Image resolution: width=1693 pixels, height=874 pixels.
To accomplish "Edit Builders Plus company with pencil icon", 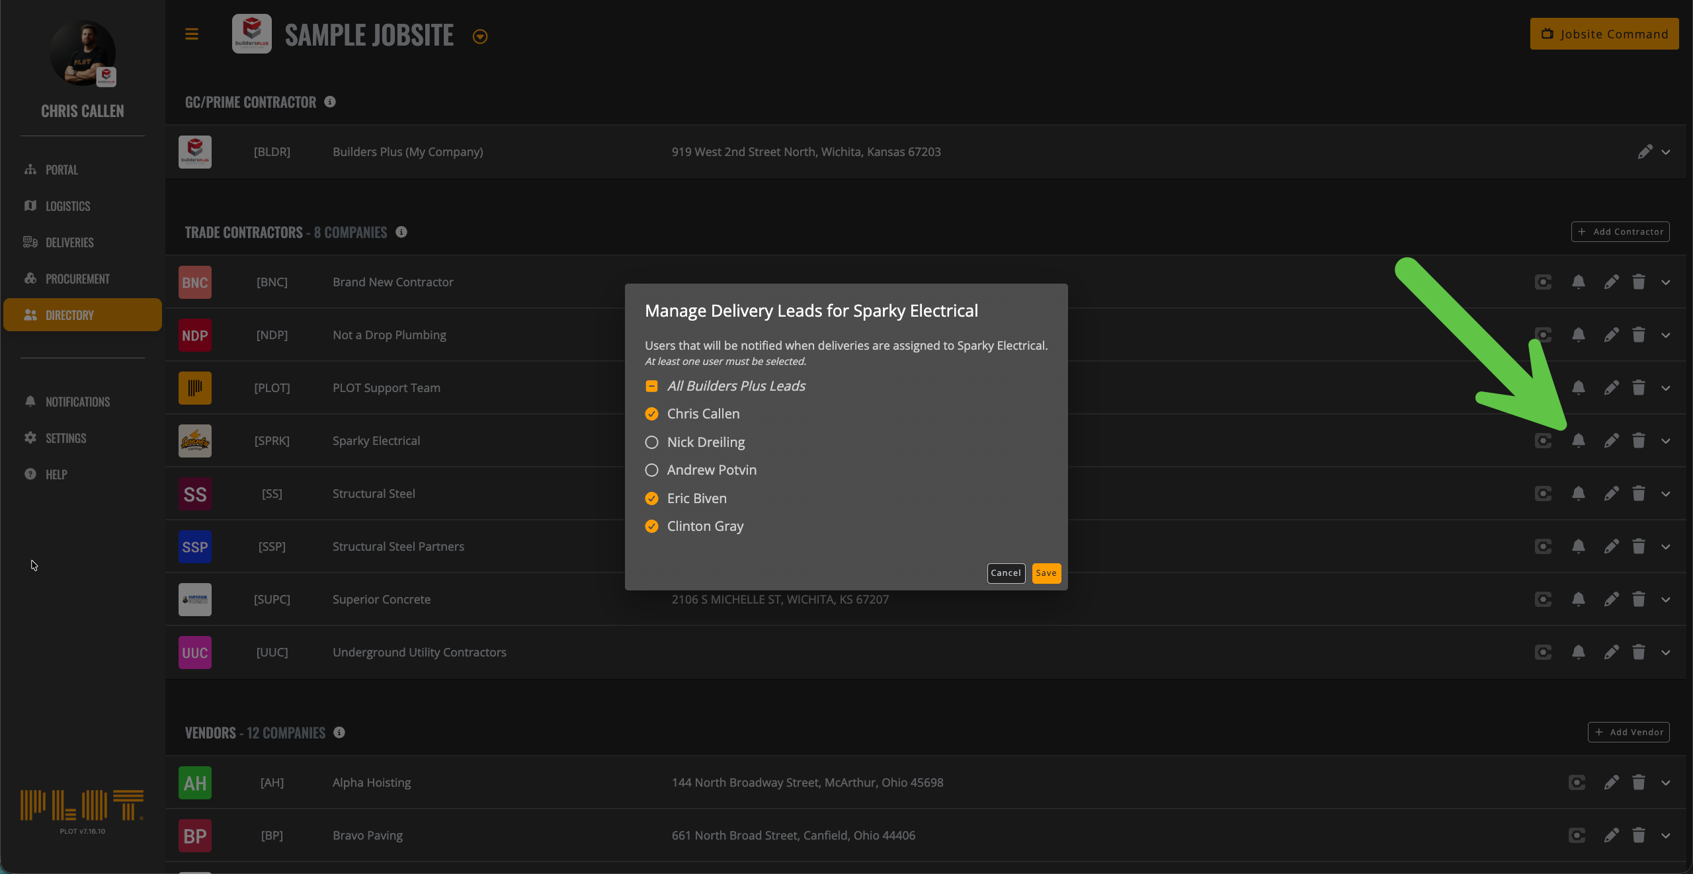I will [x=1645, y=152].
